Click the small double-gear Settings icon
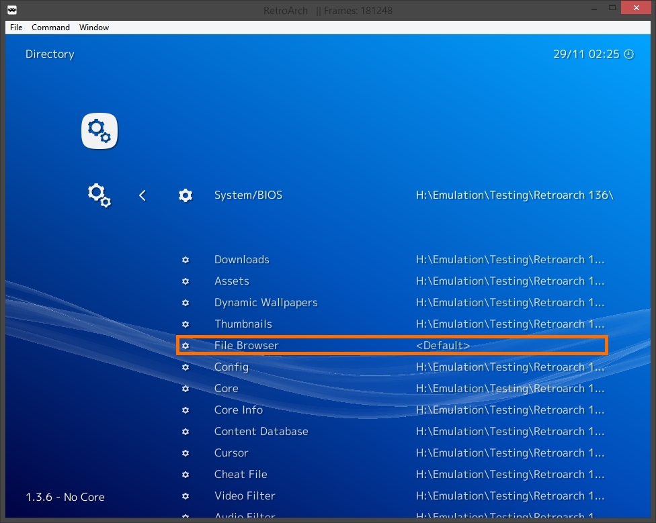The image size is (656, 523). (x=99, y=195)
